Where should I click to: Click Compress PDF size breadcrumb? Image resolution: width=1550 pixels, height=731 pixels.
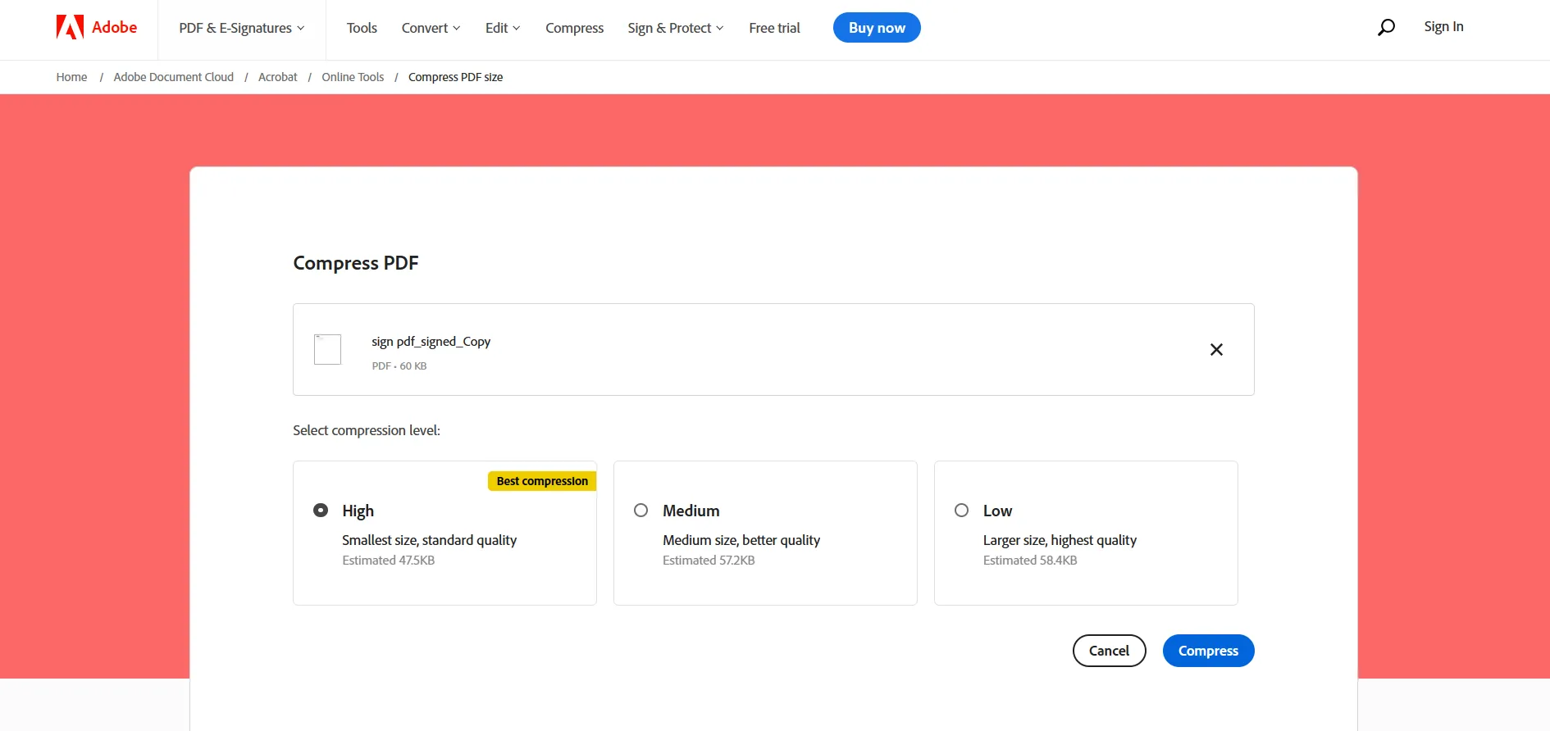point(455,77)
